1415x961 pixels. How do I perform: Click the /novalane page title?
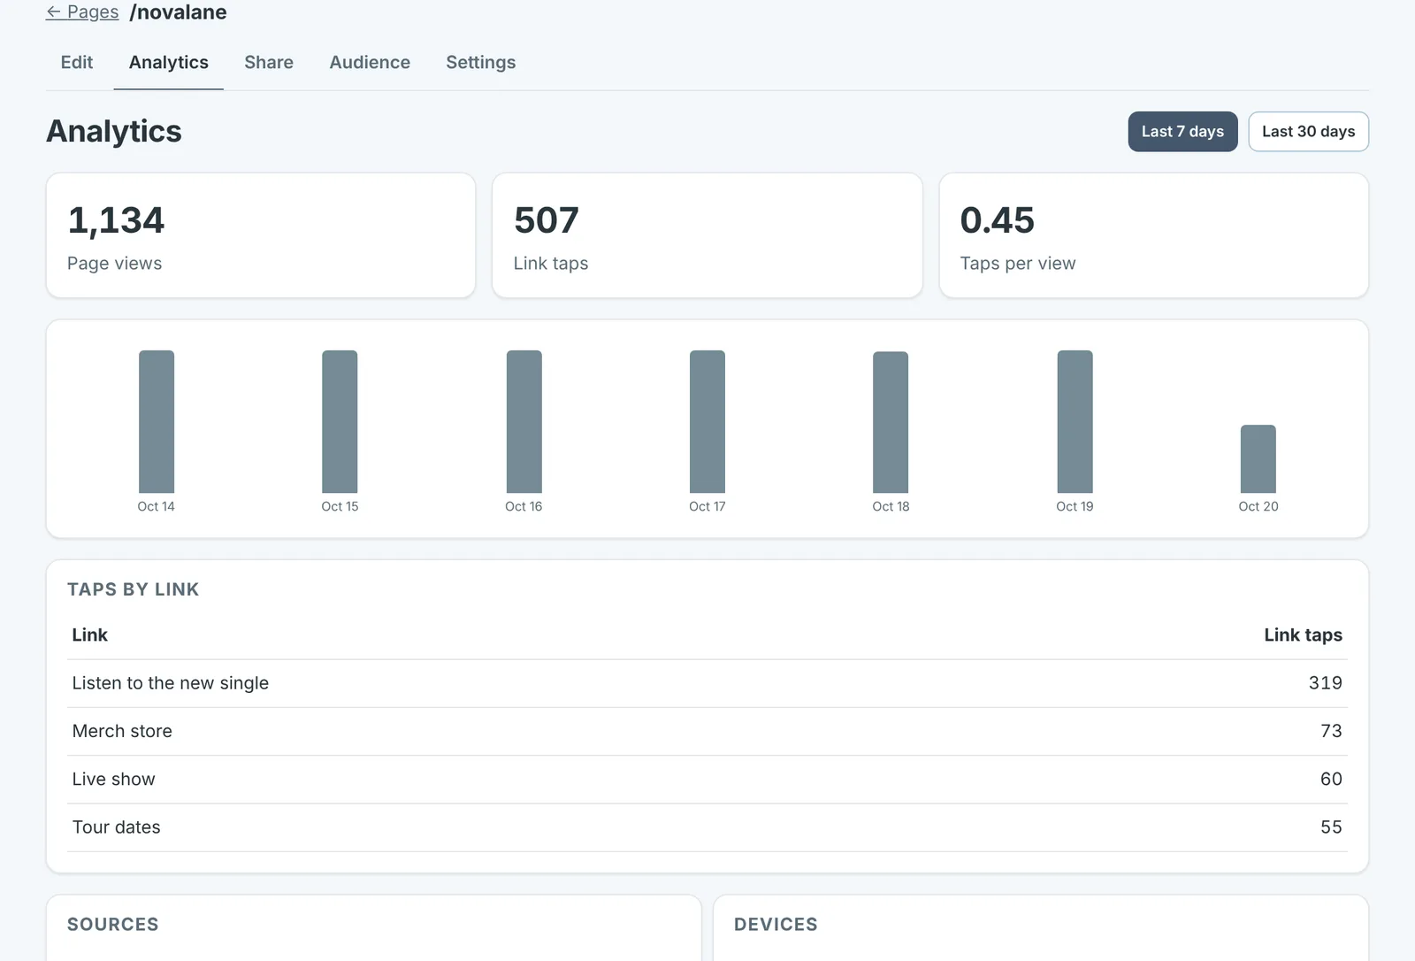pos(178,12)
